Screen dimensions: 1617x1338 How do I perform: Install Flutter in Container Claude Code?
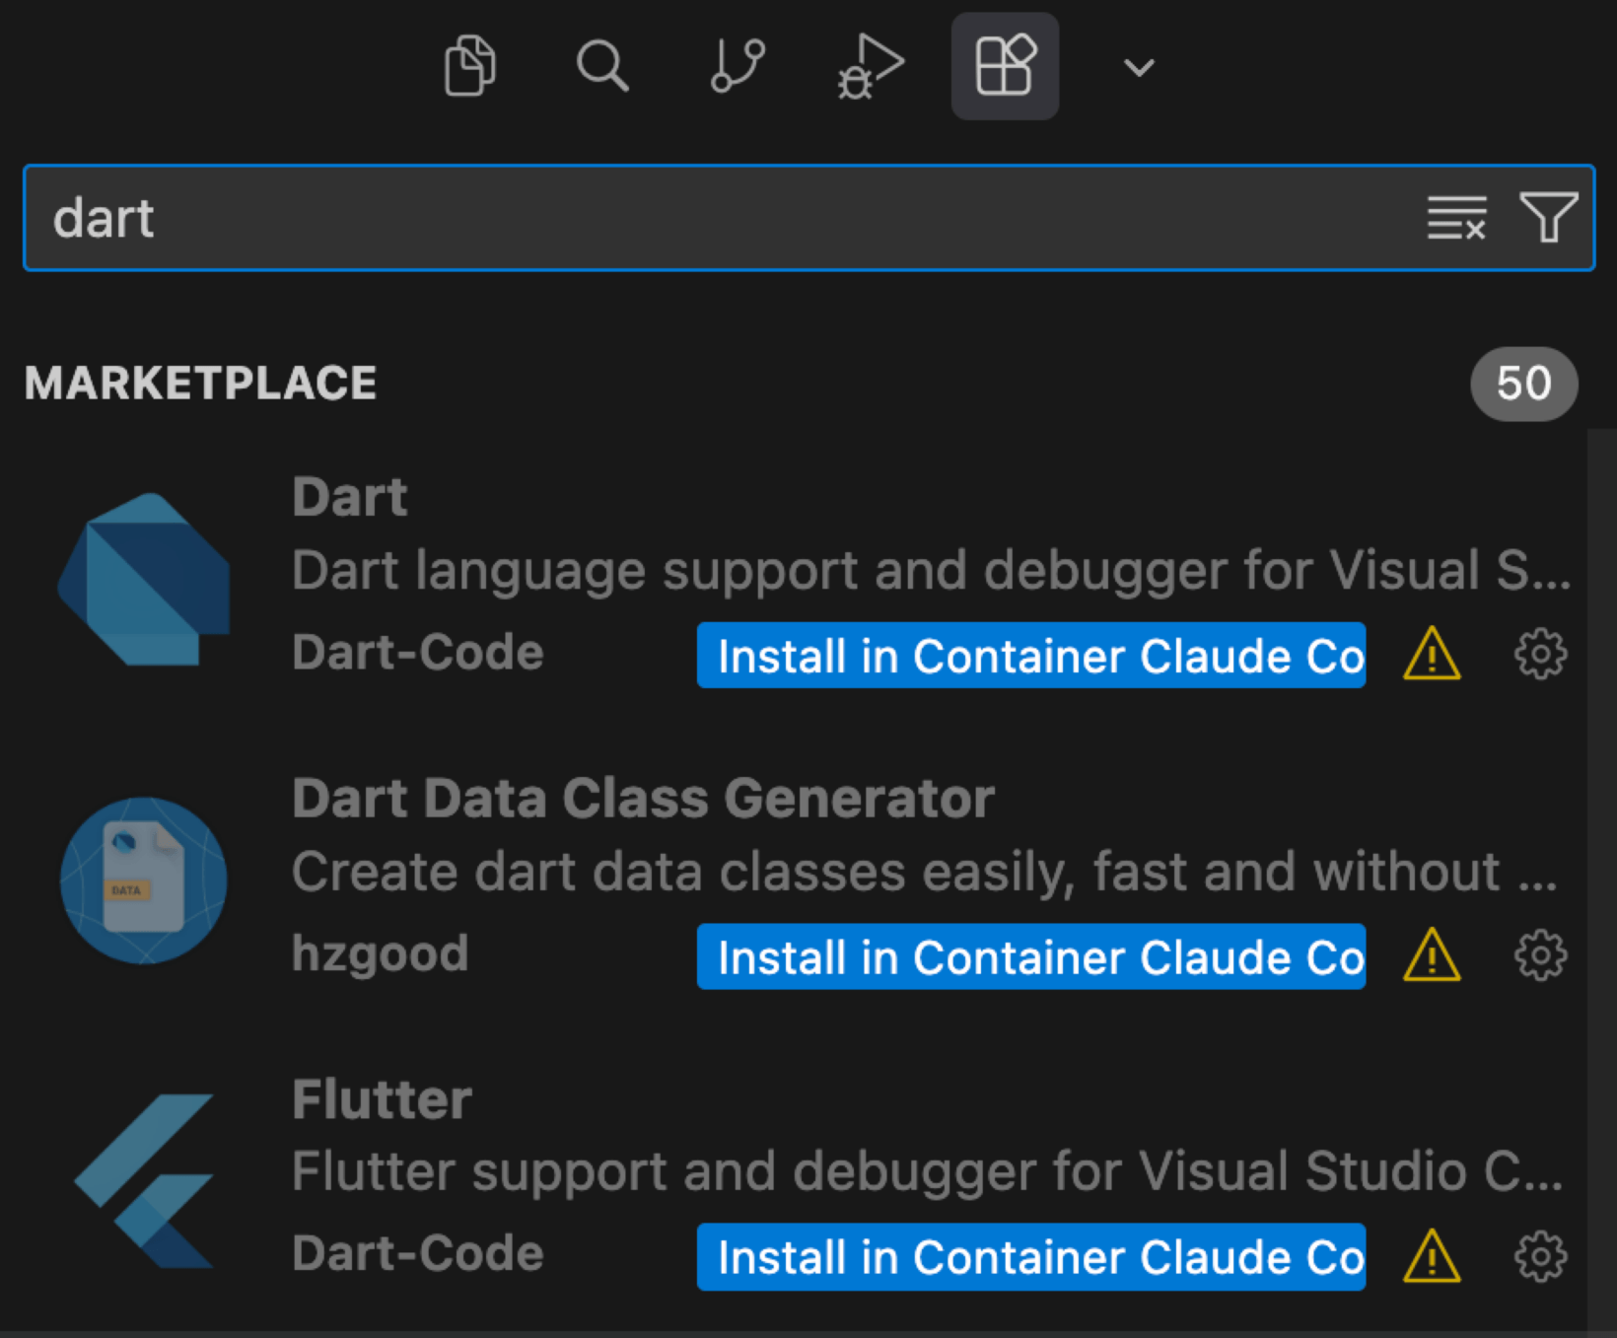tap(1030, 1257)
